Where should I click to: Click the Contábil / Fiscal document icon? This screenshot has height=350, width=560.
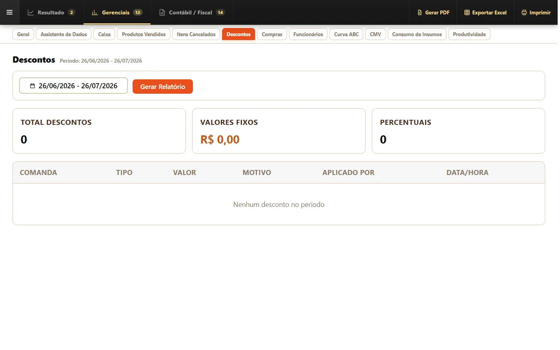tap(162, 12)
